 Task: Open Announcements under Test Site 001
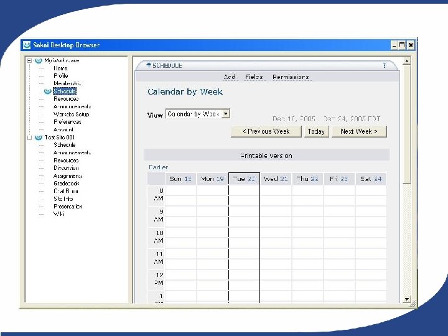tap(72, 152)
